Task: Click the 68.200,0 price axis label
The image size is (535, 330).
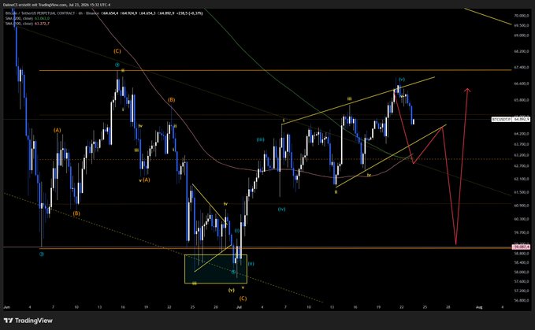Action: click(522, 51)
